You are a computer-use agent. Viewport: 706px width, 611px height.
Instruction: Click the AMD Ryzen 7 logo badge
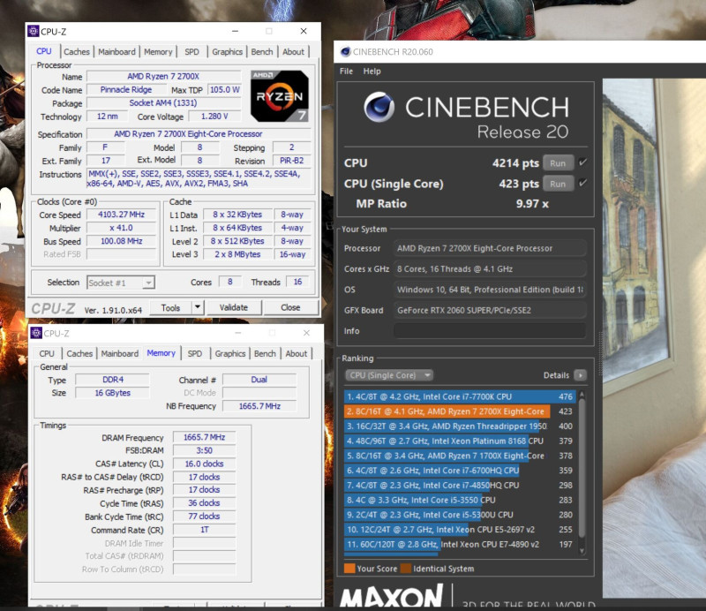coord(280,96)
